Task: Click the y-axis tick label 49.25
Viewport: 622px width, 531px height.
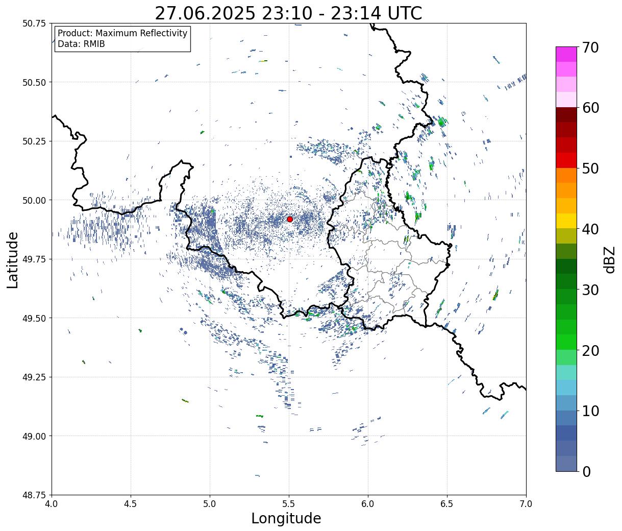Action: click(34, 377)
